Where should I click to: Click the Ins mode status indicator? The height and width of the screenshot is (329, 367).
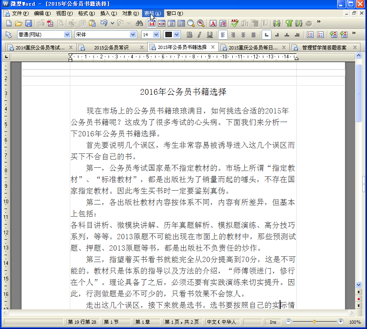(x=273, y=322)
